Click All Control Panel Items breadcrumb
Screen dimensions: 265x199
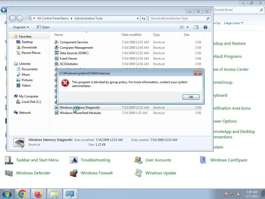pos(53,18)
